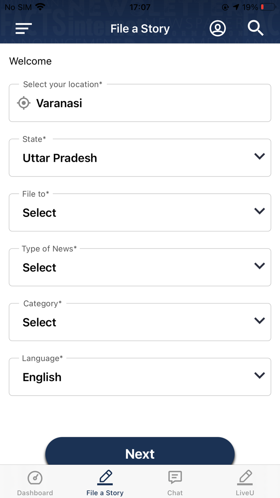
Task: Tap the File a Story pencil icon
Action: (105, 478)
